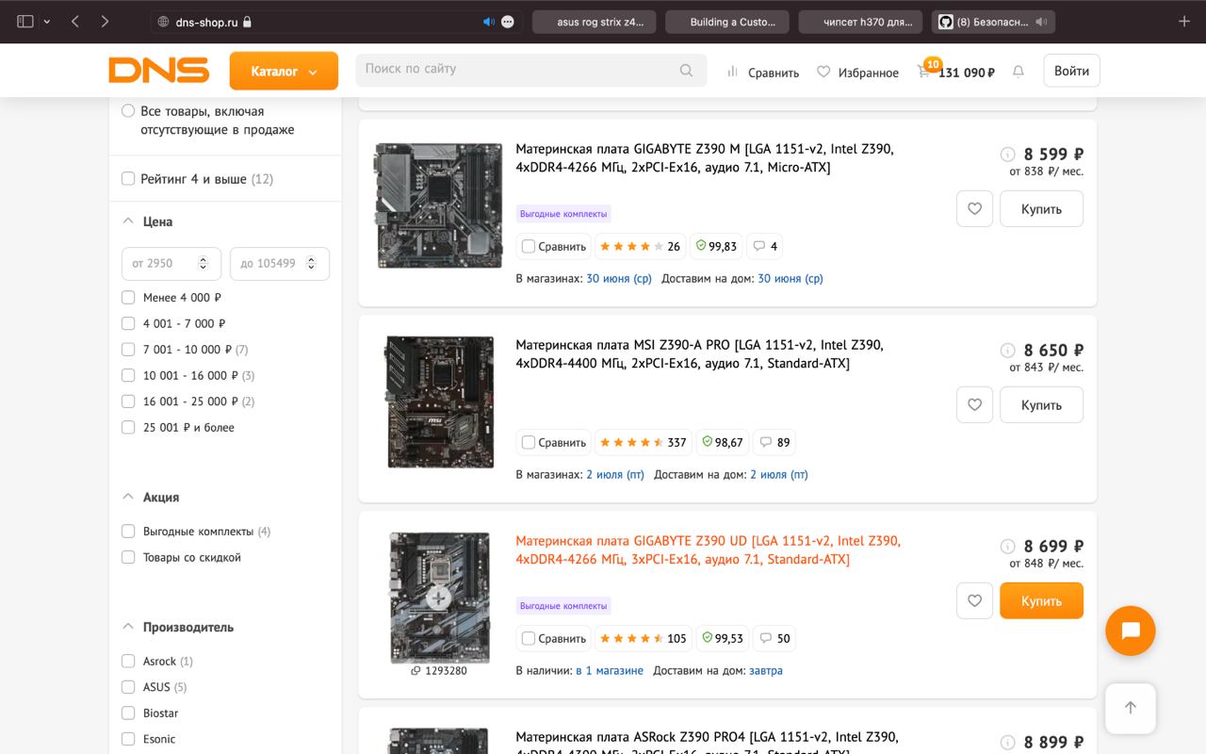1206x754 pixels.
Task: Check 4 001 - 7 000 ₽ filter
Action: [x=128, y=323]
